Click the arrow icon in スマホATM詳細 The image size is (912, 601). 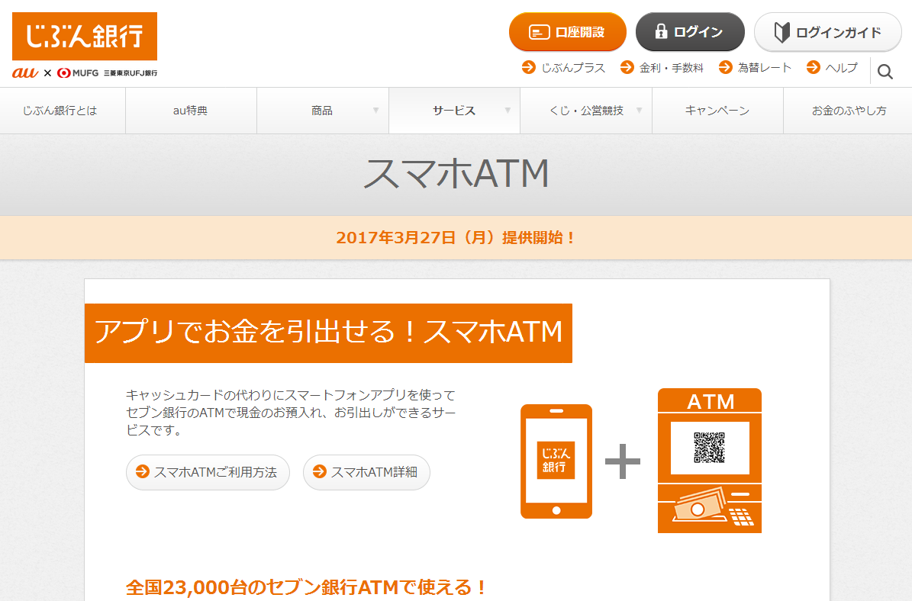coord(319,471)
